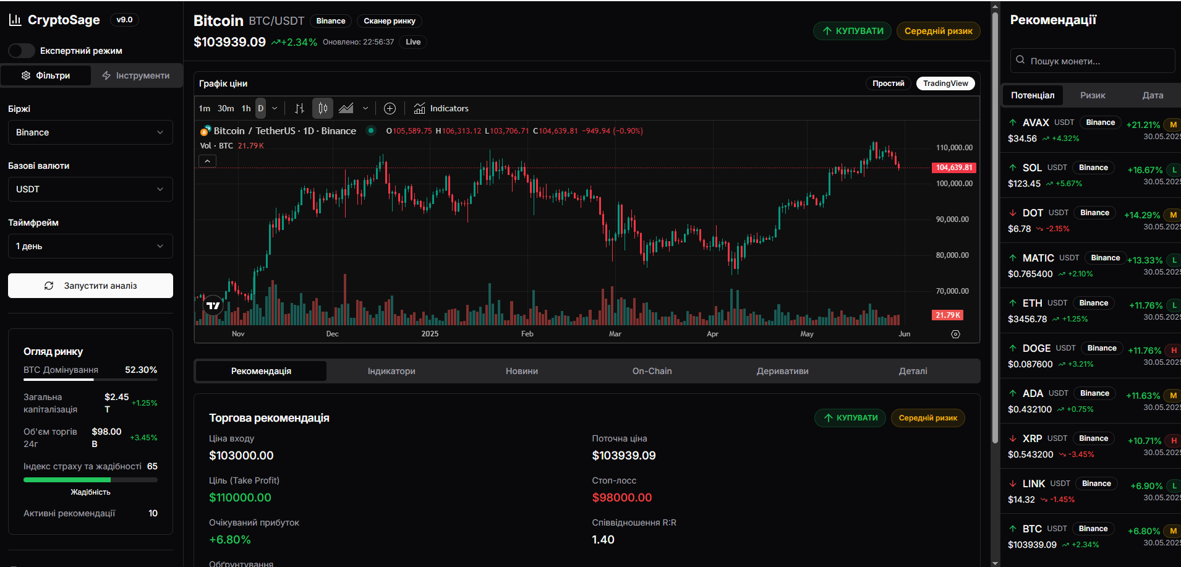Click the fear and greed index bar
Viewport: 1181px width, 567px height.
pyautogui.click(x=90, y=480)
